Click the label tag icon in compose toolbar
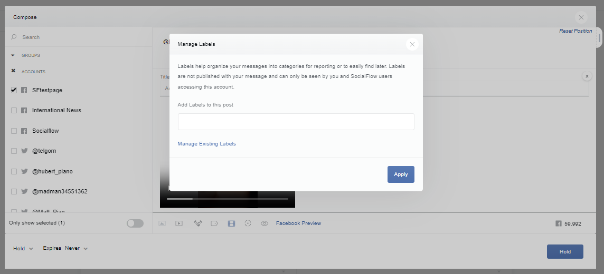Viewport: 604px width, 274px height. point(214,223)
